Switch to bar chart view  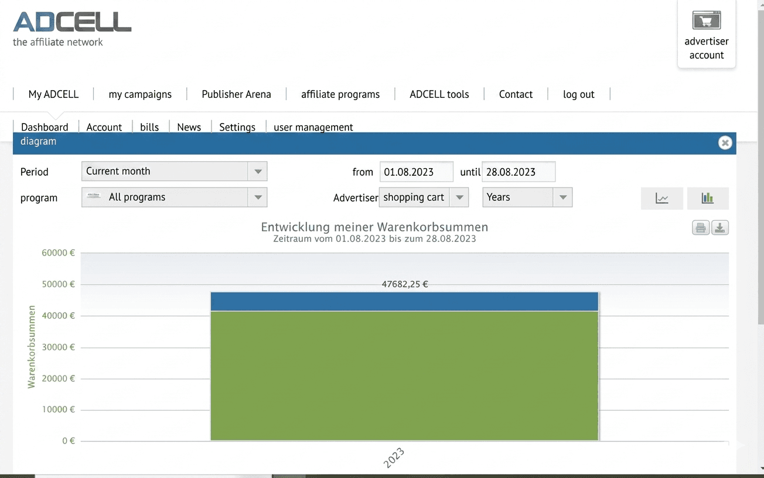708,198
